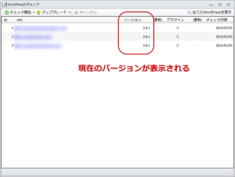Image resolution: width=235 pixels, height=177 pixels.
Task: Click the plugin circle mark in row 3
Action: pyautogui.click(x=178, y=45)
